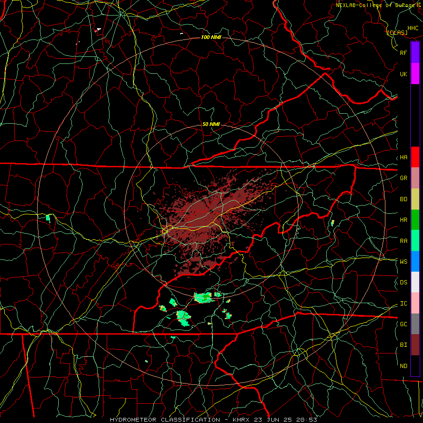Click the bright red HA legend swatch
The width and height of the screenshot is (423, 423).
(415, 157)
